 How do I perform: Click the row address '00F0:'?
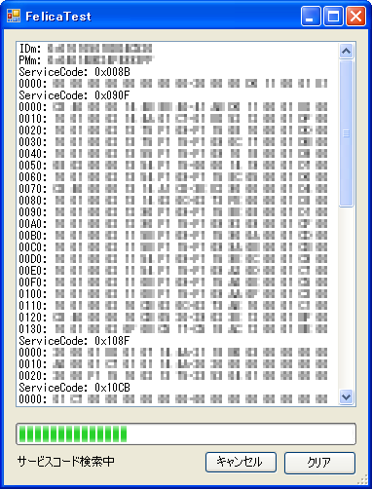[x=33, y=282]
